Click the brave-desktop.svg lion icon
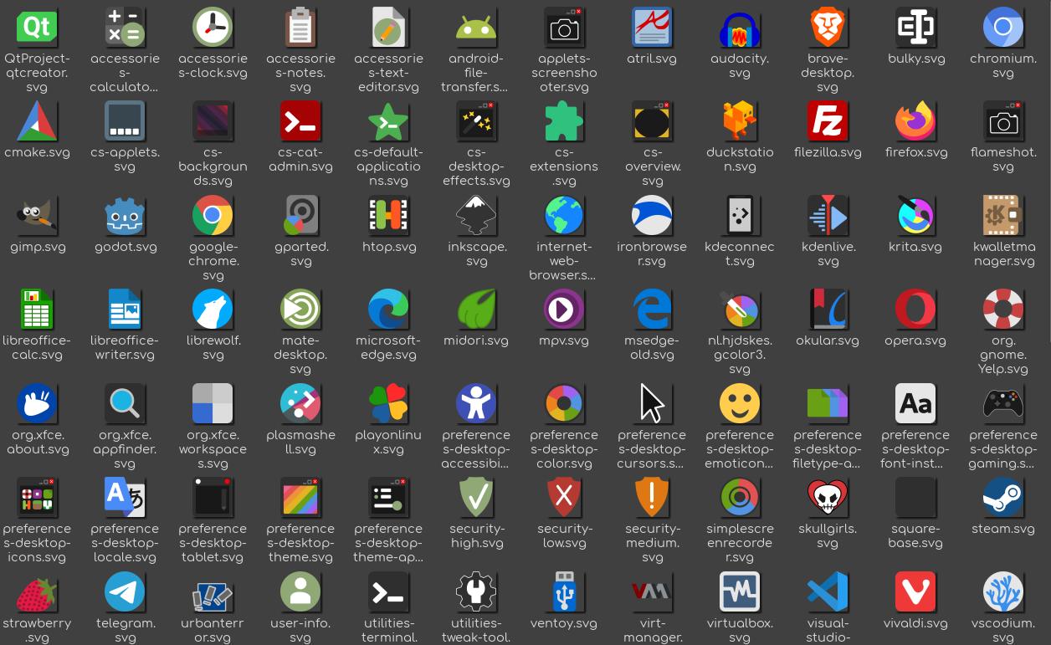 [828, 28]
